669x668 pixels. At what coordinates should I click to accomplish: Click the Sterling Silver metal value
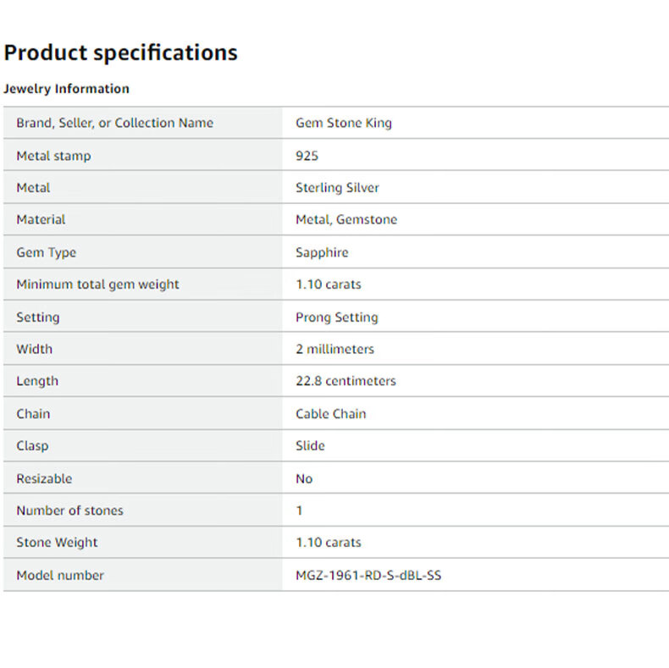337,188
